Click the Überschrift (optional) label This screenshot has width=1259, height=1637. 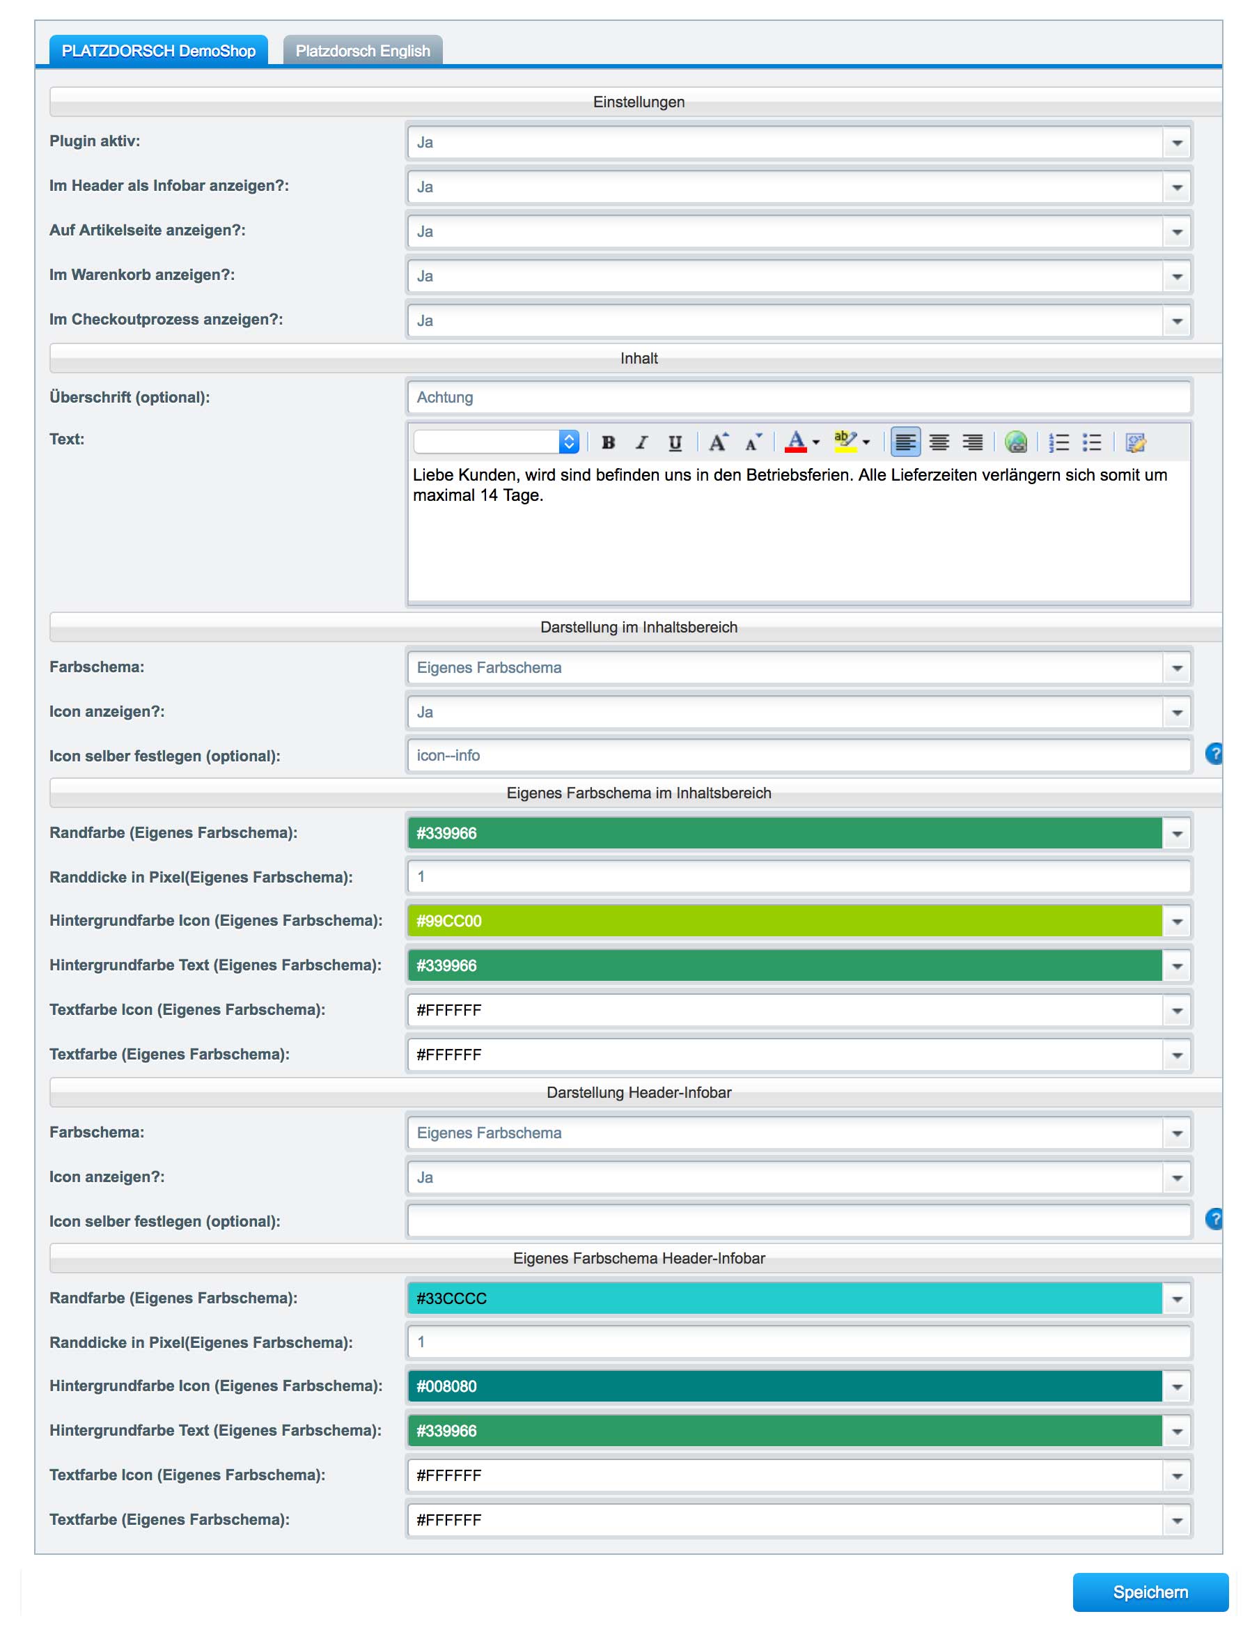click(130, 397)
